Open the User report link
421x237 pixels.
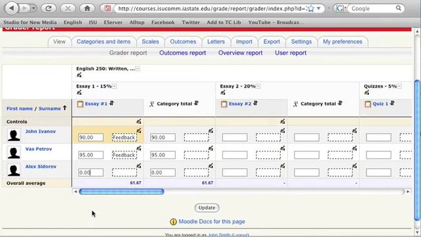[x=291, y=53]
